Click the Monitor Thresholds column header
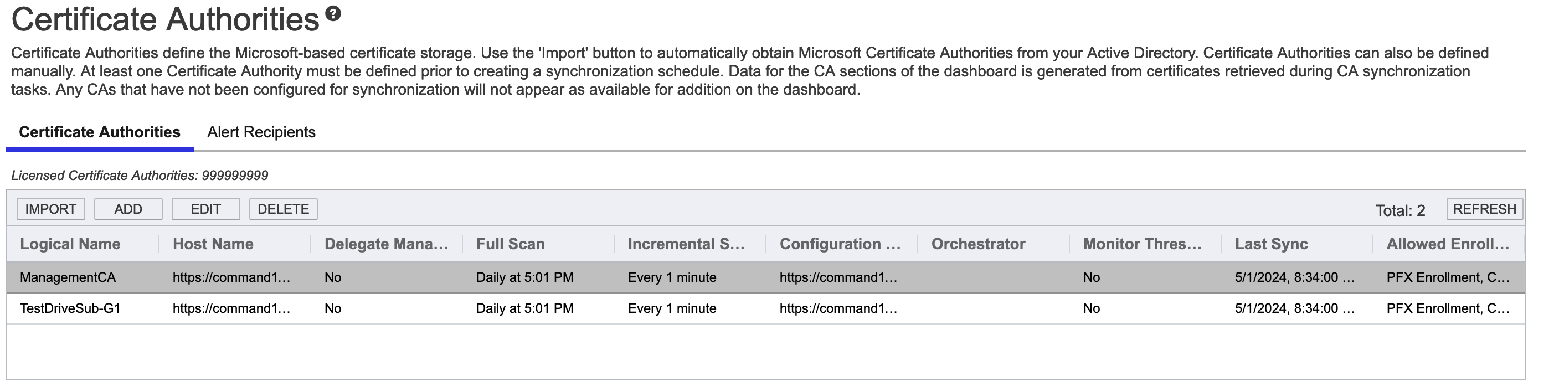Screen dimensions: 1554x391 click(x=1142, y=244)
